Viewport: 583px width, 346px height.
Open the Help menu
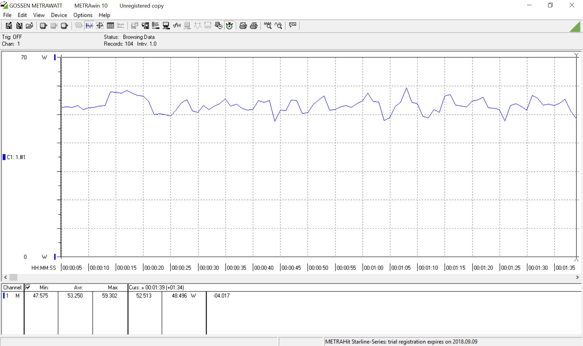tap(104, 15)
